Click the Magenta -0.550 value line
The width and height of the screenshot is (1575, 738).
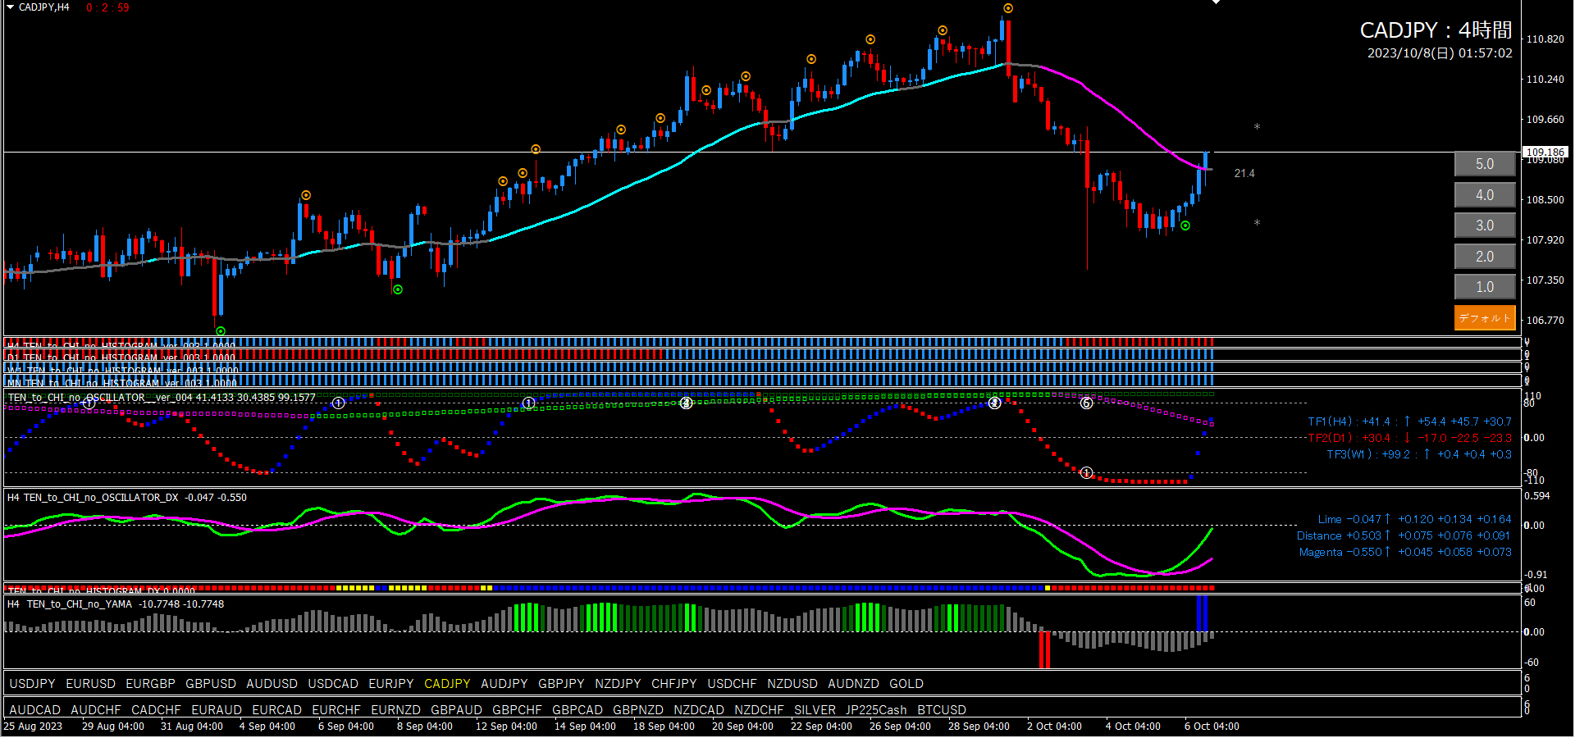(1405, 552)
